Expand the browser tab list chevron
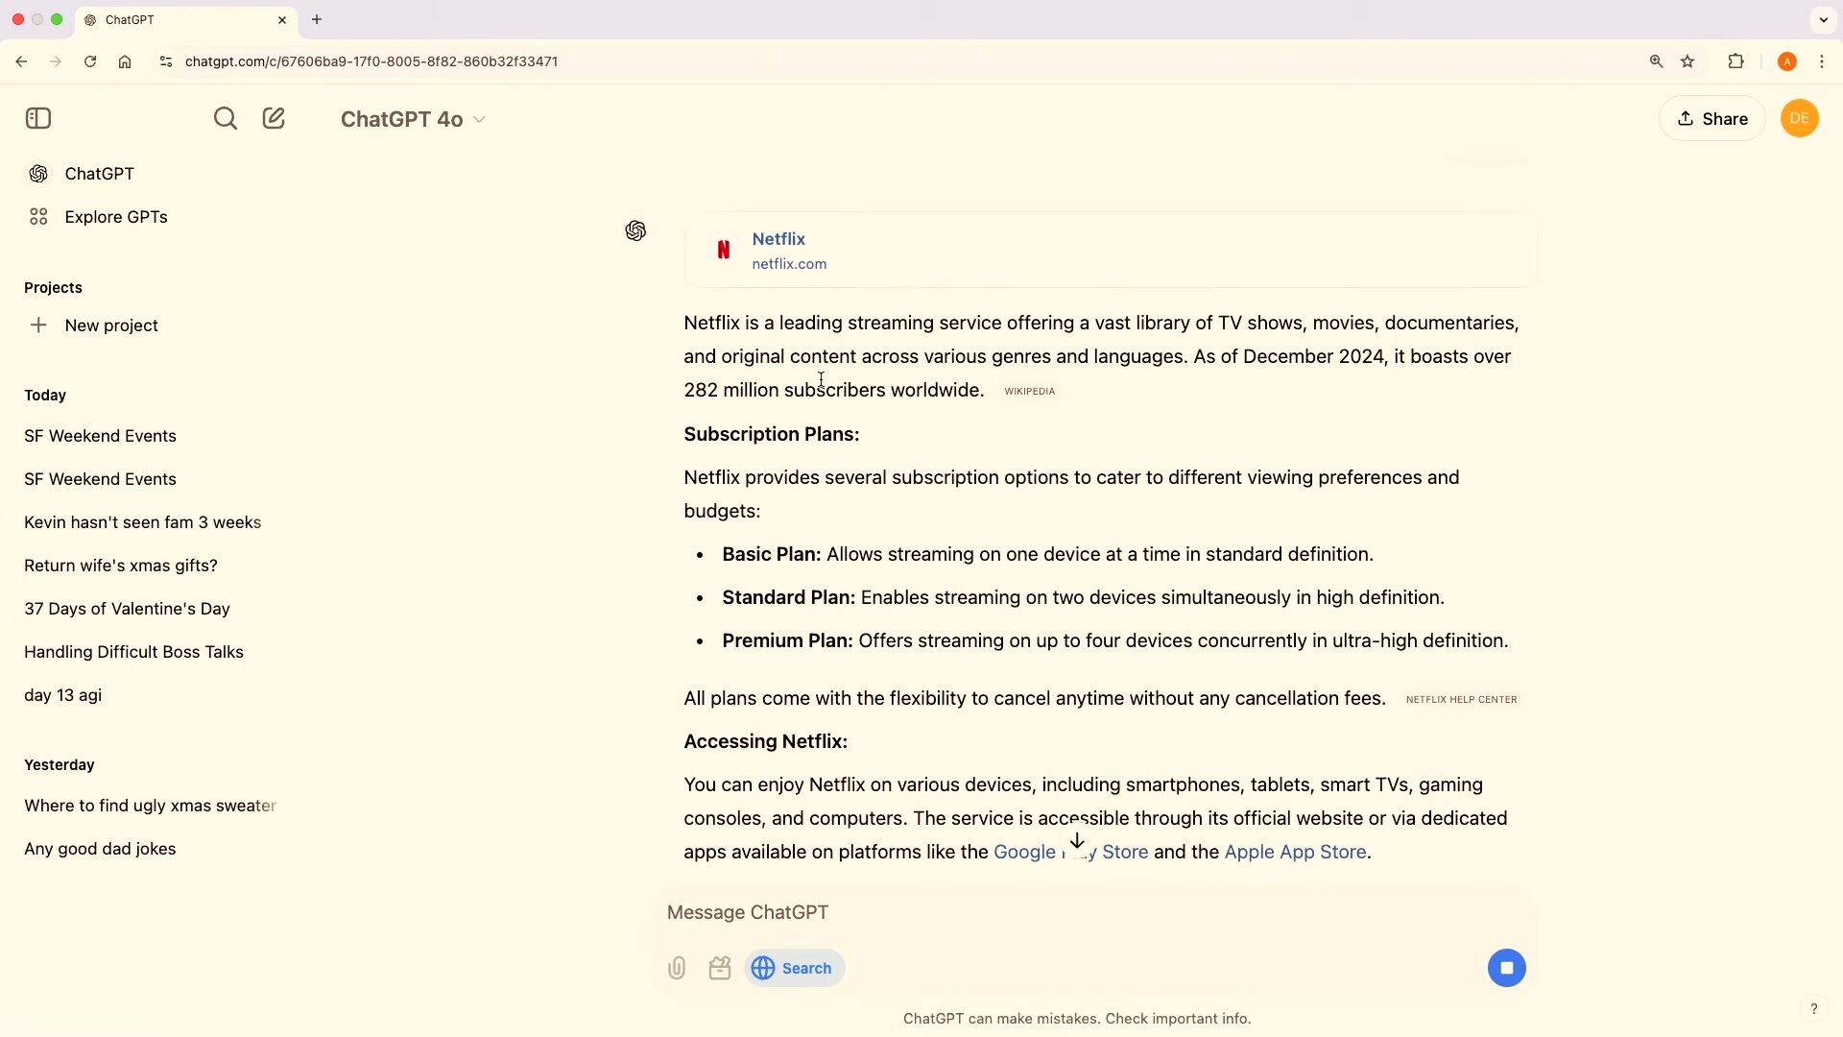This screenshot has width=1843, height=1037. [1823, 19]
